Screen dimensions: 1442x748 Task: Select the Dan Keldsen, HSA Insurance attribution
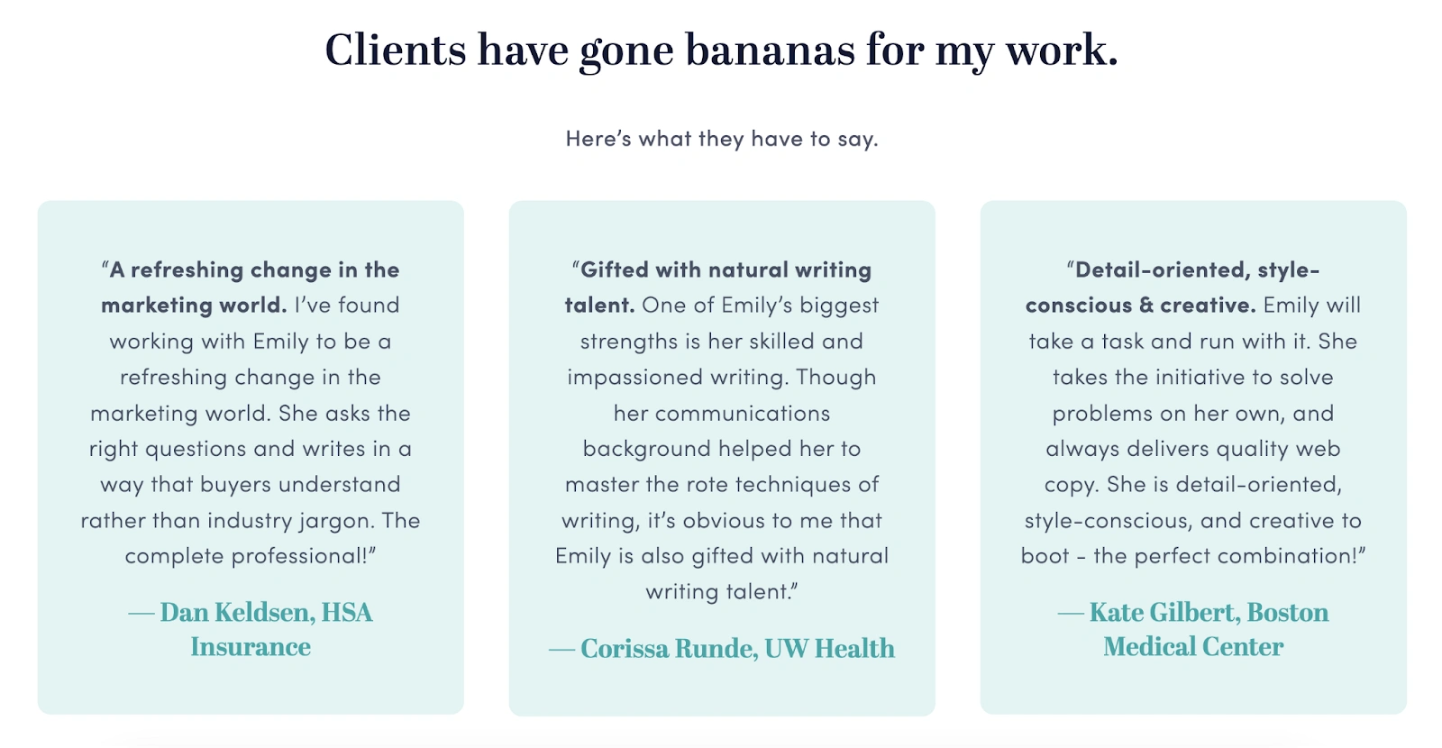(251, 629)
